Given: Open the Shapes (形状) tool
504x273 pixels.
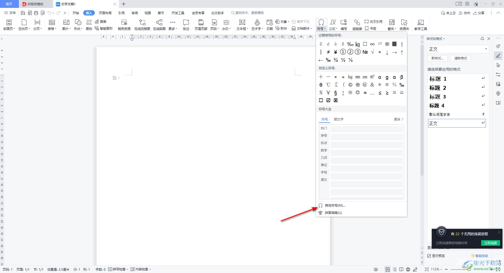Looking at the screenshot, I should (x=78, y=25).
